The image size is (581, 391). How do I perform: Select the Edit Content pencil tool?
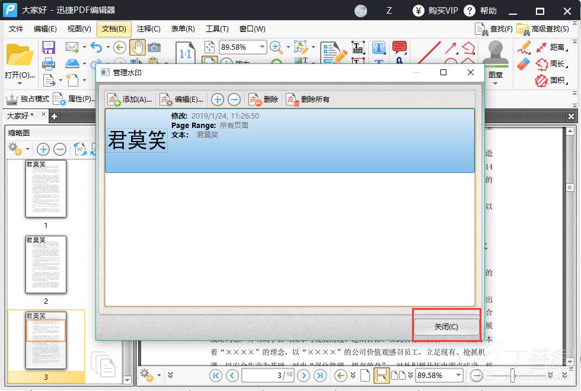(333, 52)
